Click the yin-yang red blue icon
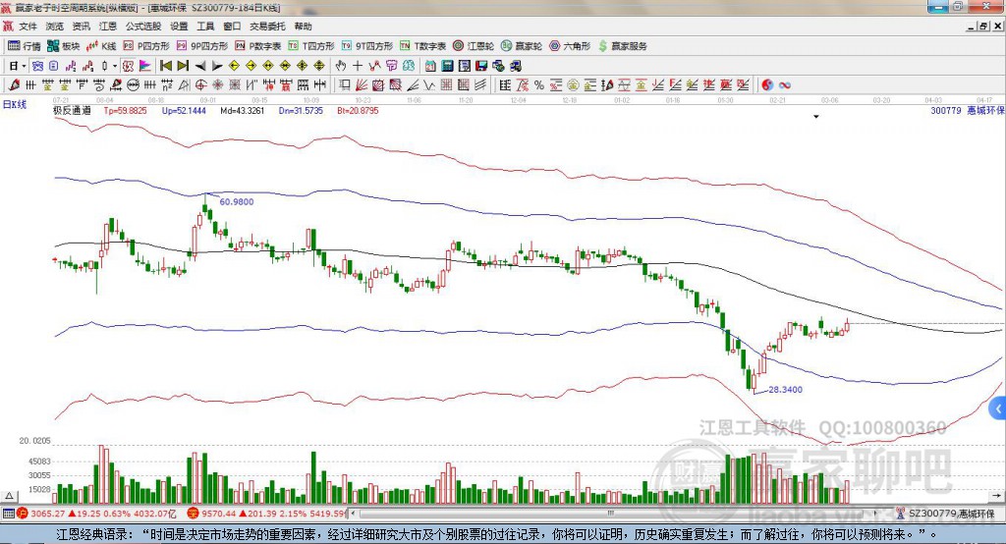Screen dimensions: 1006x544 click(x=767, y=84)
